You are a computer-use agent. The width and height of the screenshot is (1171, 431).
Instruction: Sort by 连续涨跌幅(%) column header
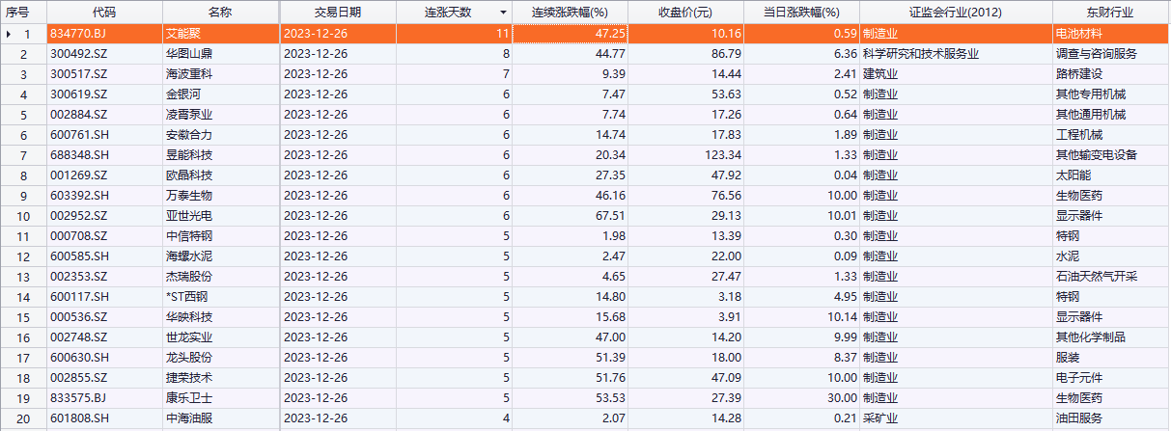coord(570,12)
